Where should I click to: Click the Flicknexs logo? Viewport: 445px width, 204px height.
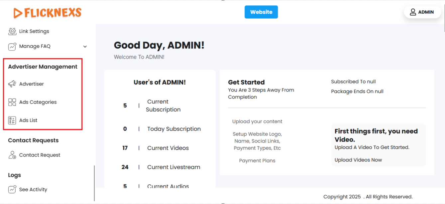click(48, 13)
